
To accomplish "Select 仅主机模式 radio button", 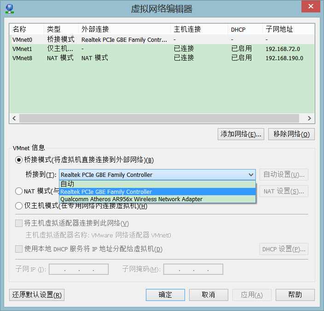I will 19,206.
